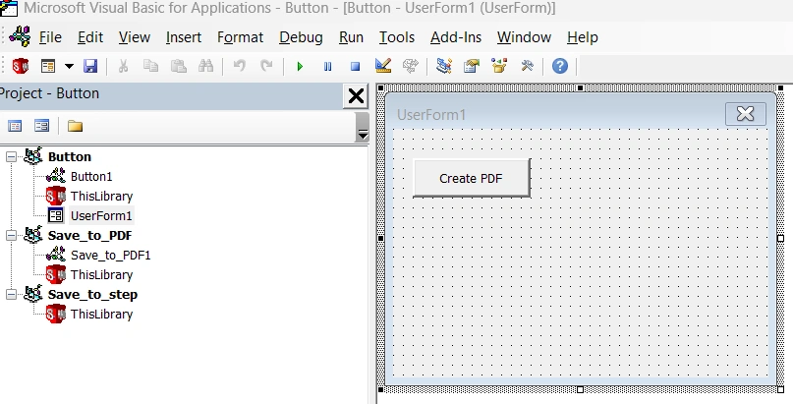Click the Toggle Folders icon

pos(75,126)
